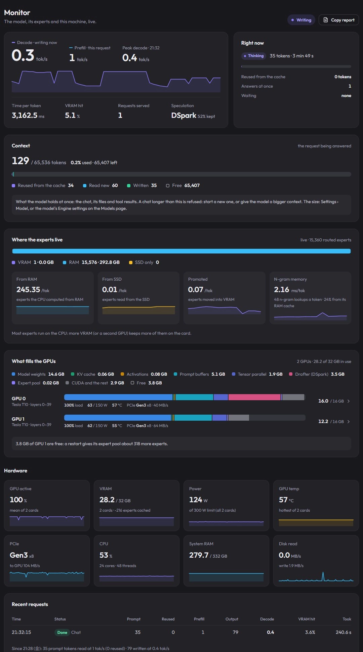Click the 21:32:15 request time cell
Image resolution: width=363 pixels, height=652 pixels.
tap(21, 633)
